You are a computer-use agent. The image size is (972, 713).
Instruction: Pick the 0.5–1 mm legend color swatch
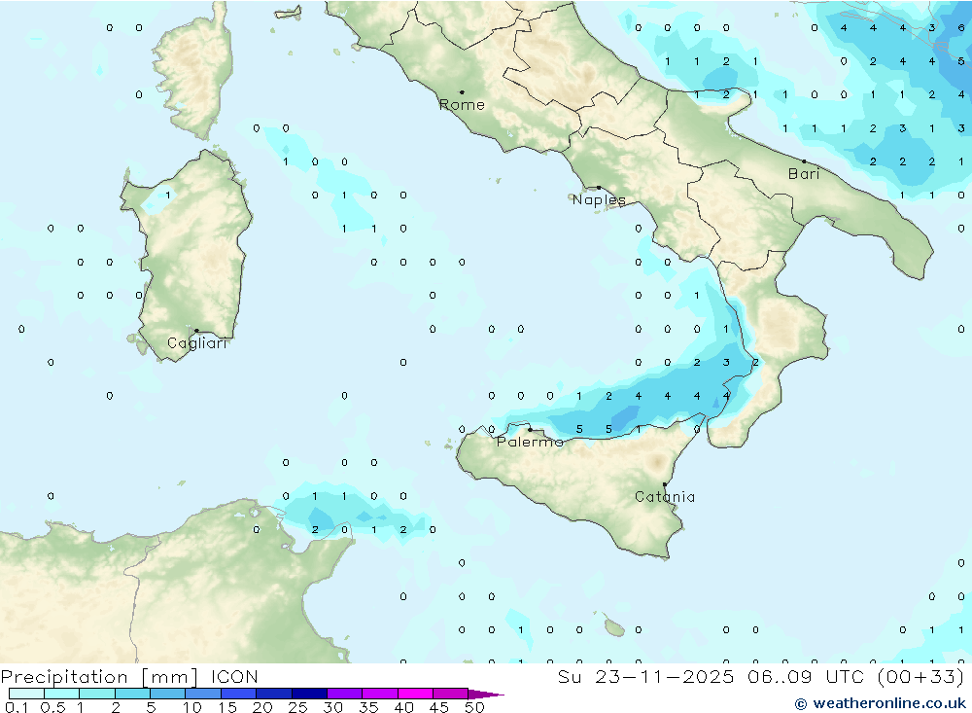(x=62, y=694)
